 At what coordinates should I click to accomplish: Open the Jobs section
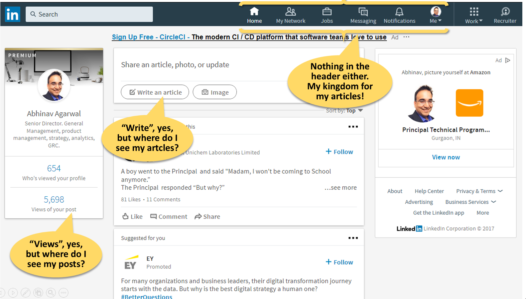pyautogui.click(x=327, y=15)
